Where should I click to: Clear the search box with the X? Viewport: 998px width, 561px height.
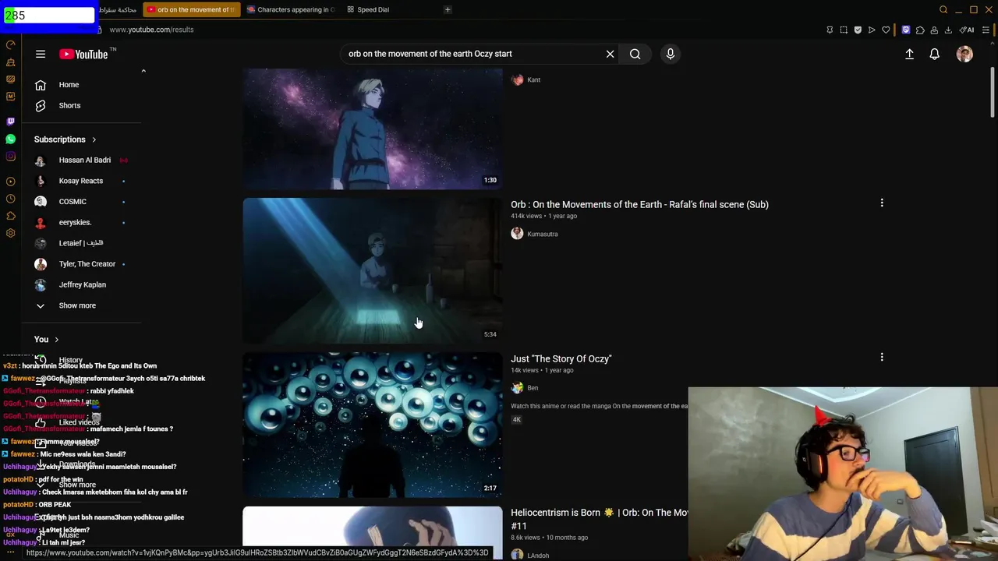coord(610,54)
